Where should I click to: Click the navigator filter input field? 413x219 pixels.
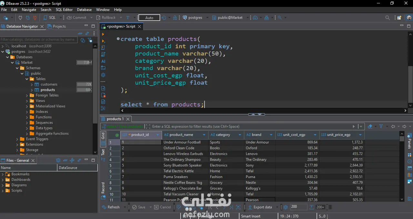(x=38, y=40)
